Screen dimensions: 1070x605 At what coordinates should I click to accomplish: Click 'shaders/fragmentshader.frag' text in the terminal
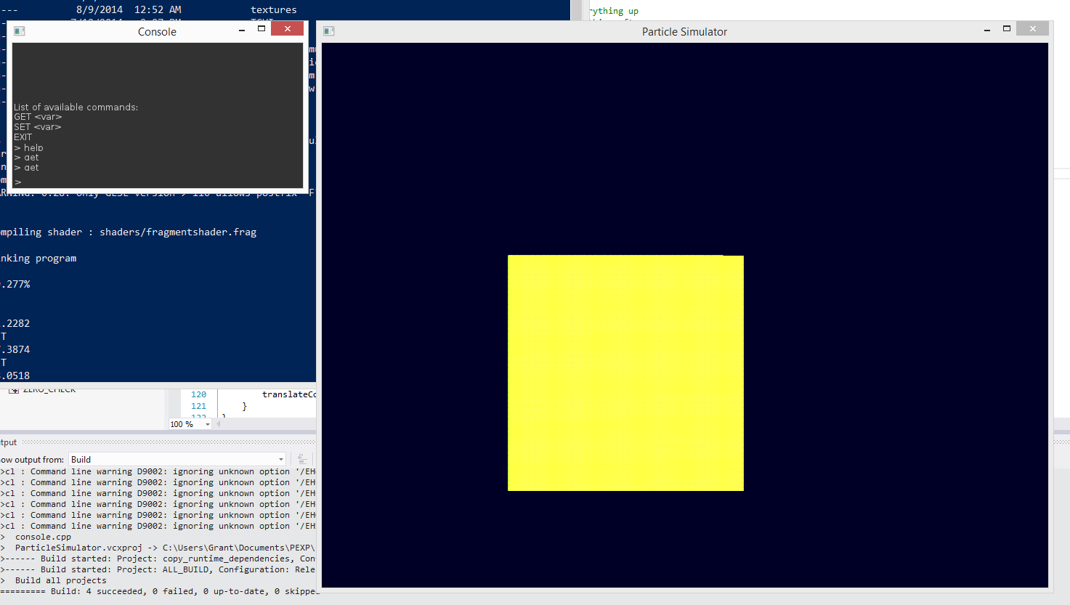click(178, 232)
